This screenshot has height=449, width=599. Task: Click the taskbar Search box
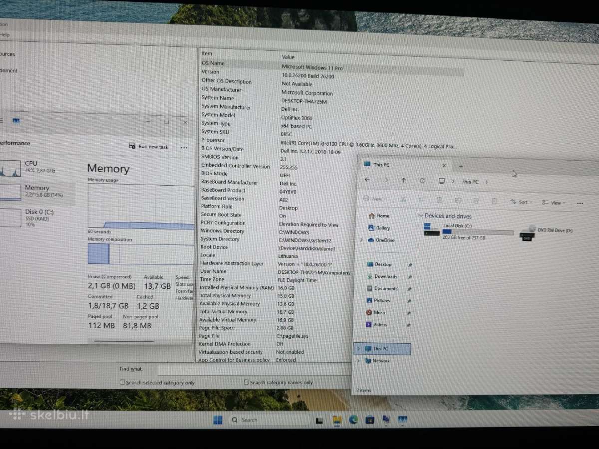click(x=270, y=420)
